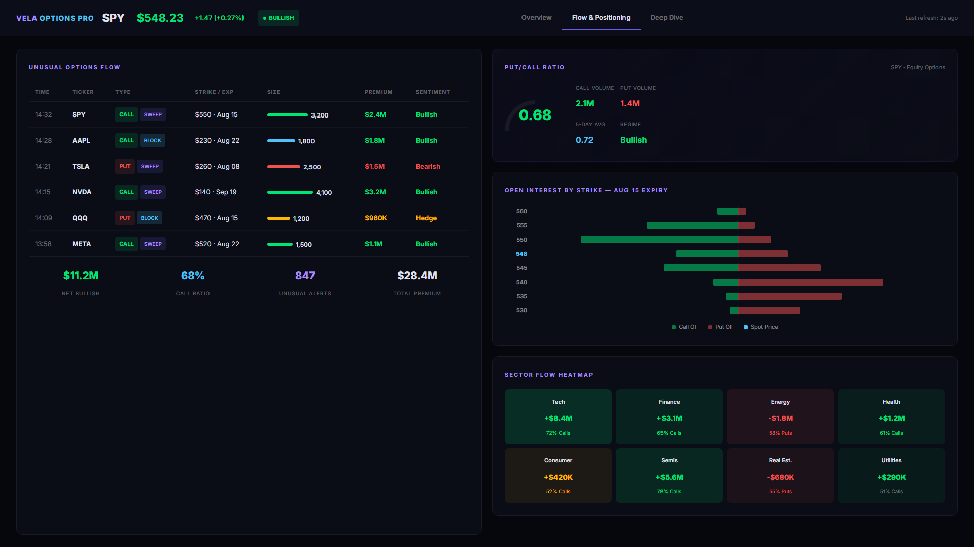
Task: Click the Last refresh timestamp
Action: (931, 18)
